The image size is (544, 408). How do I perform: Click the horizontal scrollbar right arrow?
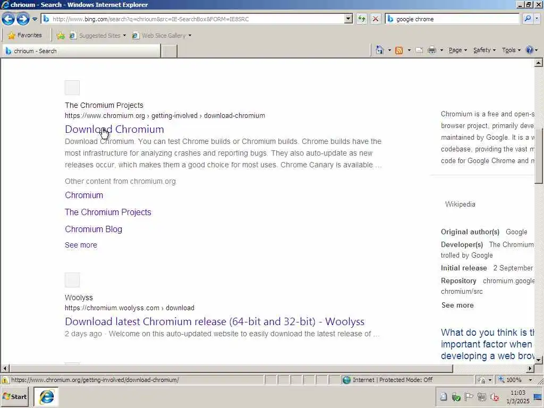pyautogui.click(x=530, y=368)
